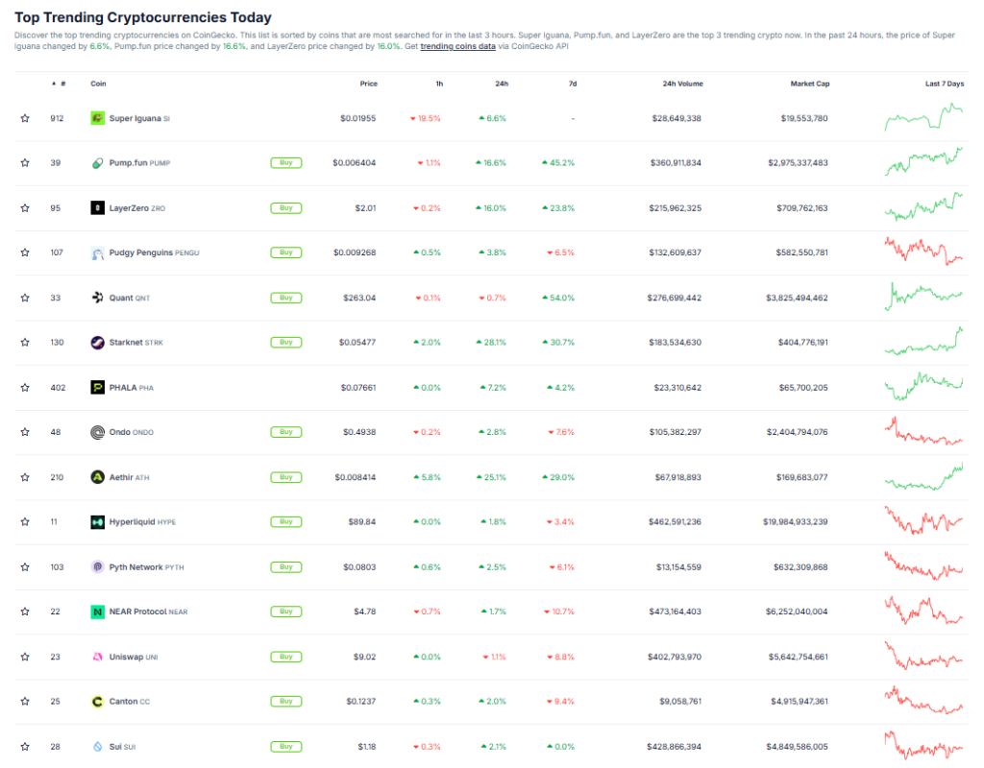Select the Hyperliquid coin icon
Viewport: 984px width, 768px height.
click(x=97, y=521)
